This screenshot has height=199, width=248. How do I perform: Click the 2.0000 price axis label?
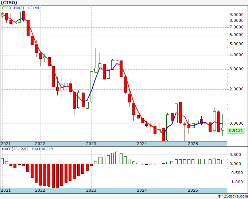click(236, 89)
